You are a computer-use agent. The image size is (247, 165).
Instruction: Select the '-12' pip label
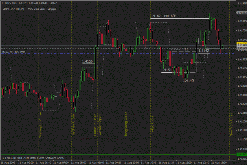click(186, 49)
